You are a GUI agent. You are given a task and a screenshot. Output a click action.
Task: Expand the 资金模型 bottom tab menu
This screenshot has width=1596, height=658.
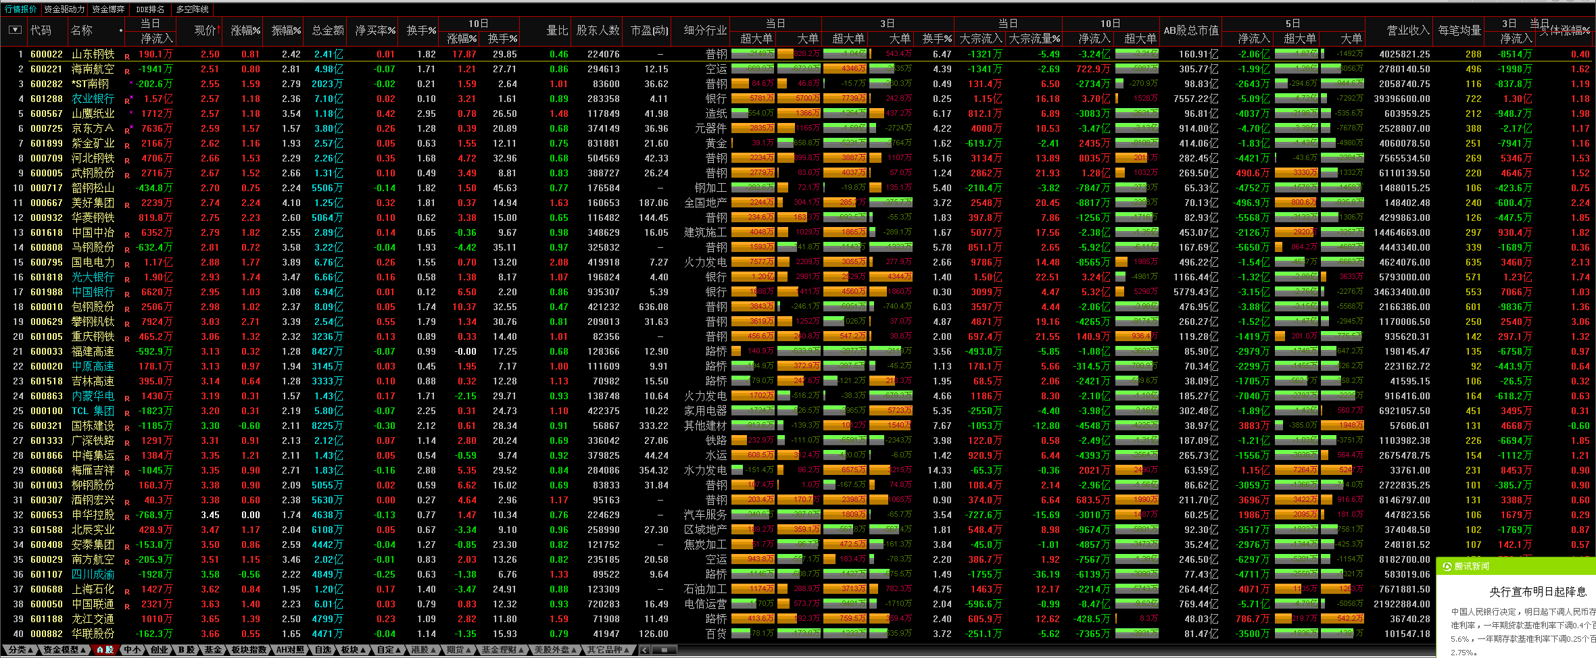point(66,650)
